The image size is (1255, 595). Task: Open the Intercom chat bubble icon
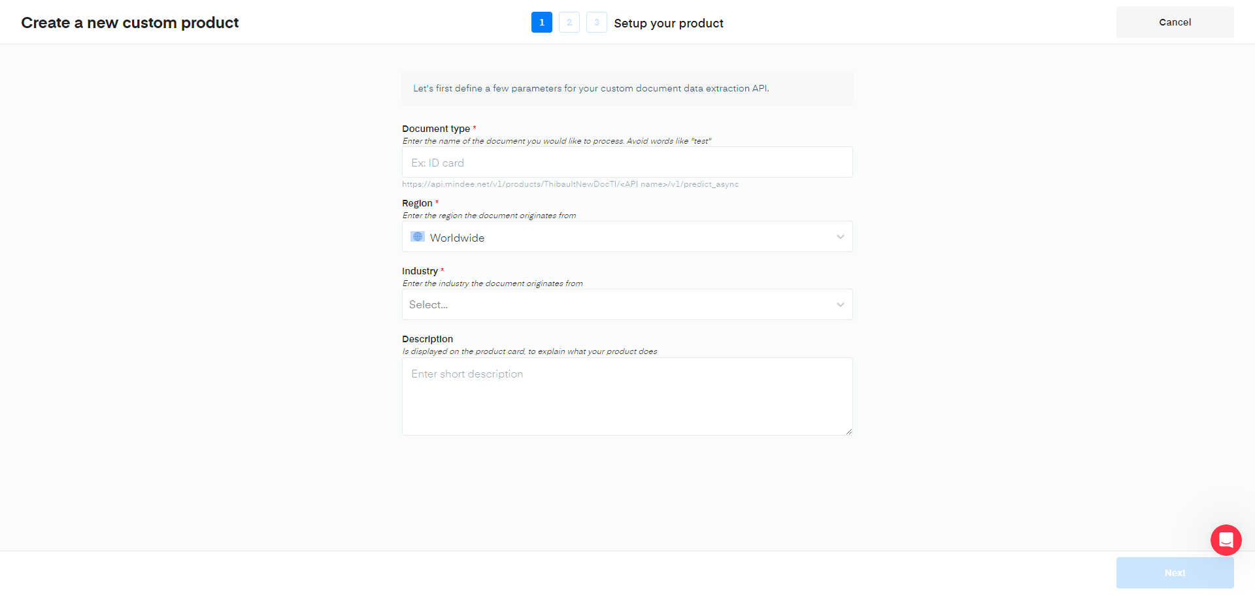(1226, 540)
